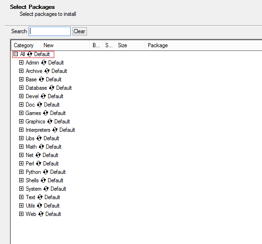Click the Size column header
The image size is (262, 244).
coord(130,45)
